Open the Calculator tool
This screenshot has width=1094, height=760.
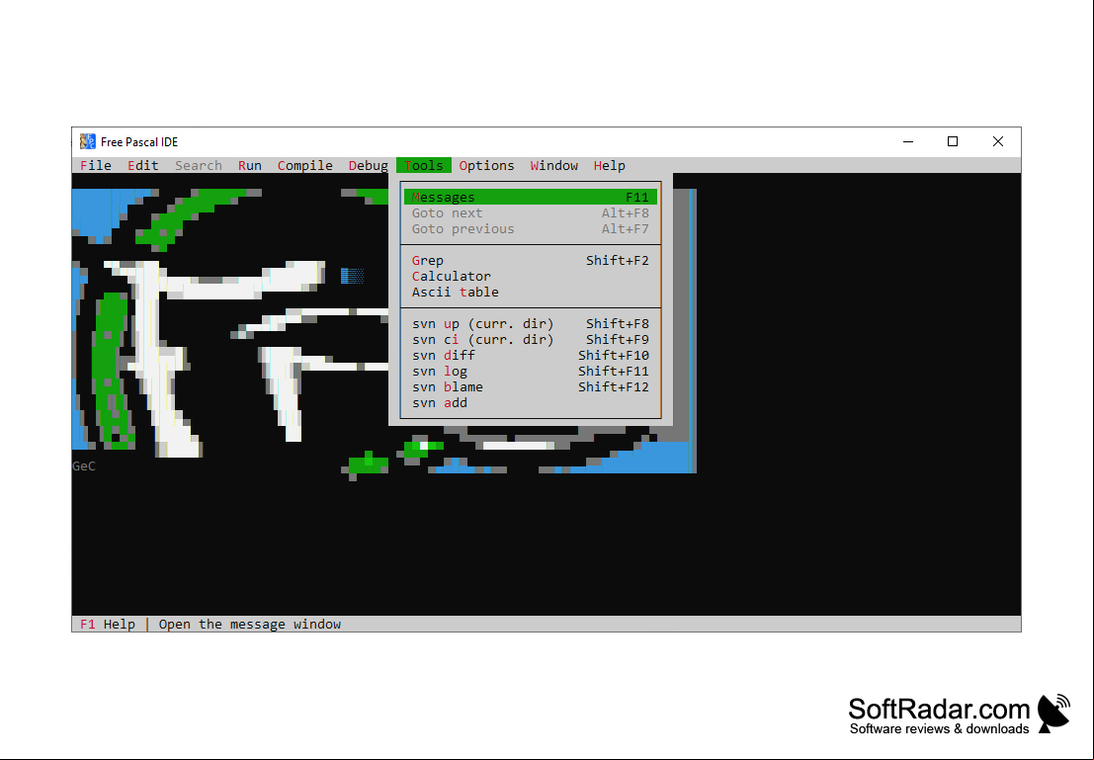[x=531, y=277]
